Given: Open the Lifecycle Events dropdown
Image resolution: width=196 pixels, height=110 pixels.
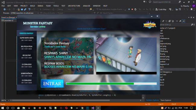Looking at the screenshot, I should (49, 13).
